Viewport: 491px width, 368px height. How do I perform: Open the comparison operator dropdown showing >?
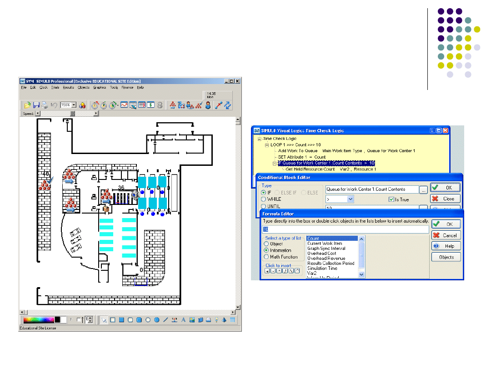351,199
